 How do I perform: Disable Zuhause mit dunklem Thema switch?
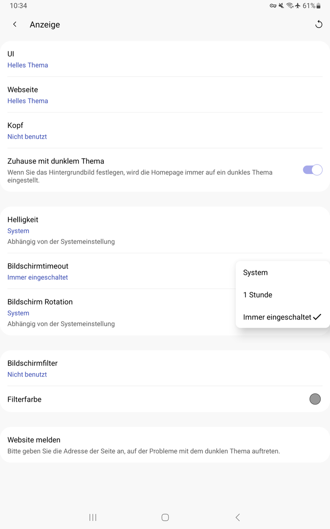[x=312, y=170]
